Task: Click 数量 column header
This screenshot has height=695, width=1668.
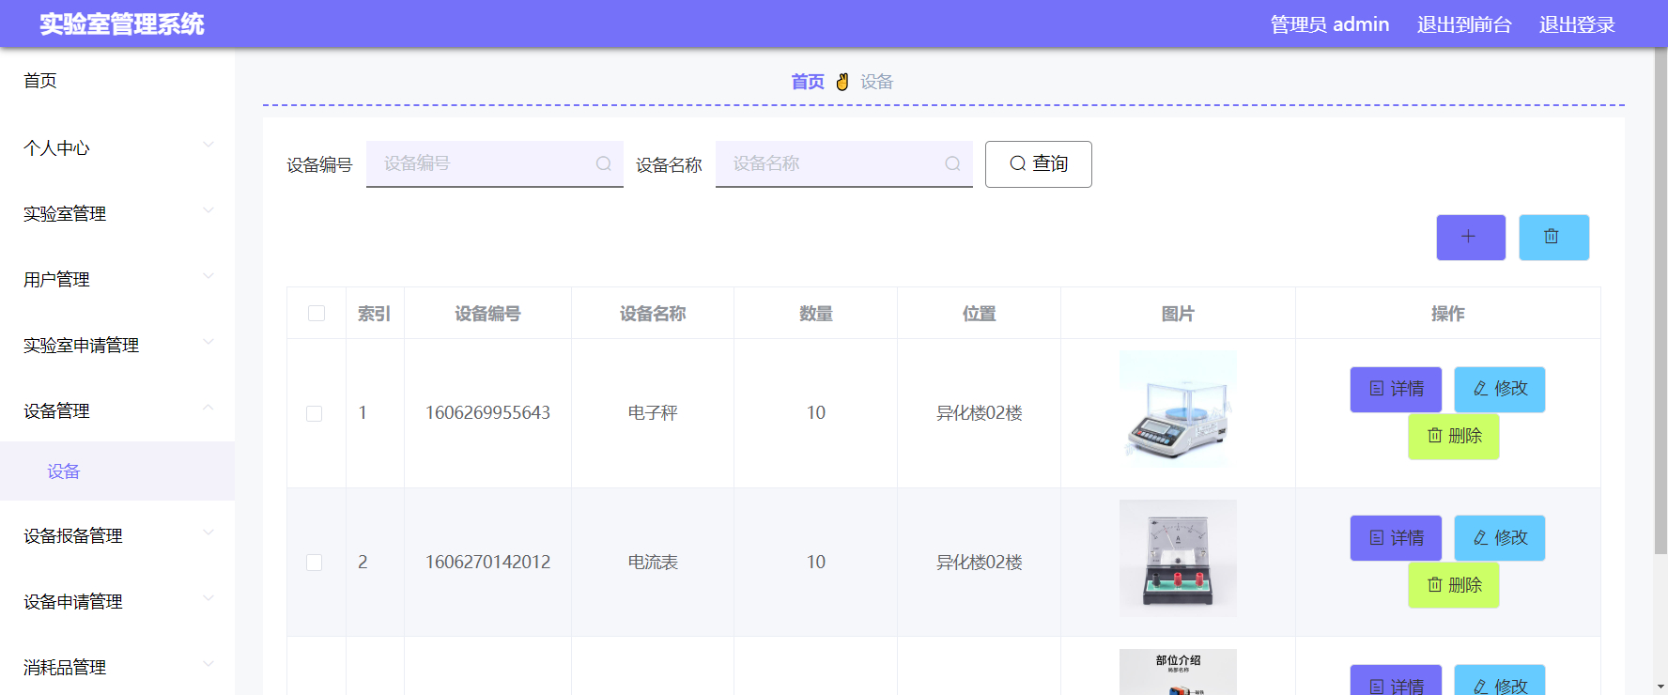Action: (x=816, y=314)
